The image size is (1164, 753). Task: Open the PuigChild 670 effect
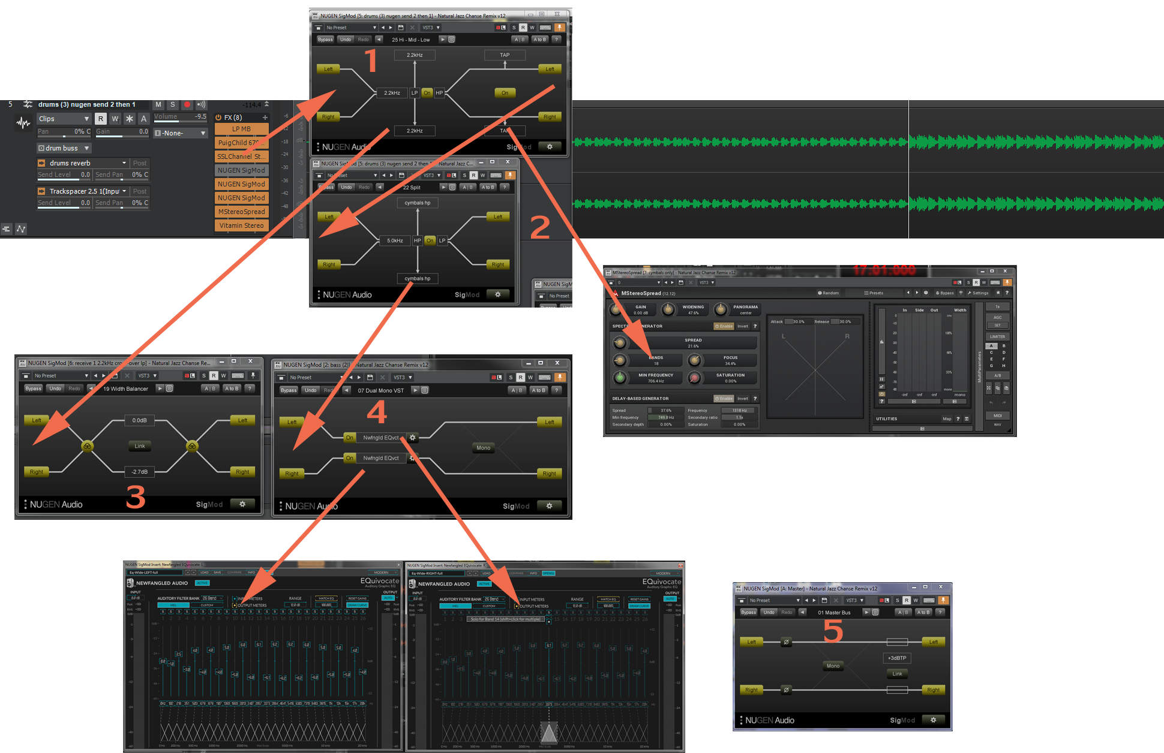(241, 143)
